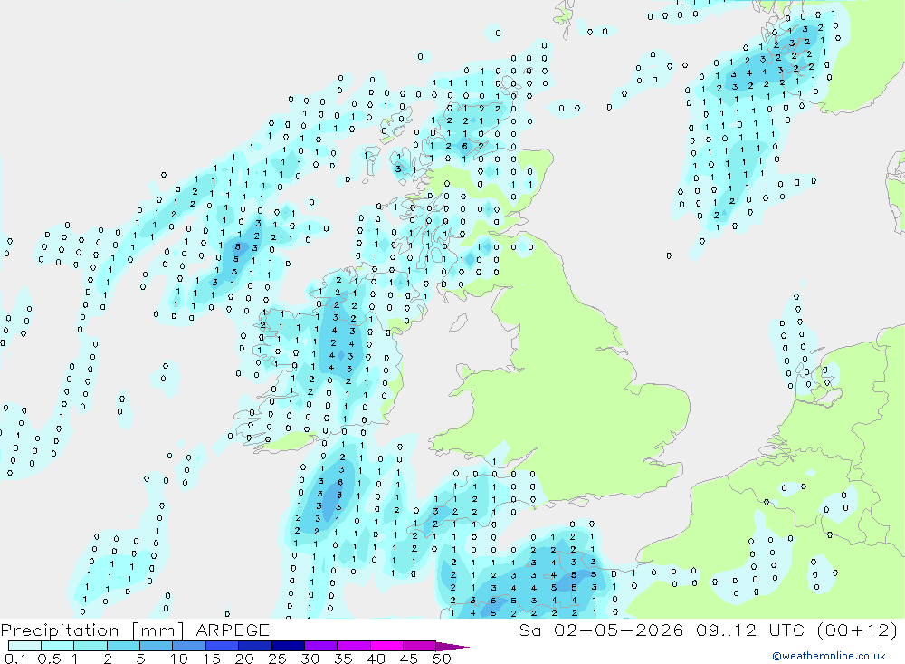Click the '(00+12)' forecast offset text
This screenshot has height=664, width=905.
click(x=858, y=630)
